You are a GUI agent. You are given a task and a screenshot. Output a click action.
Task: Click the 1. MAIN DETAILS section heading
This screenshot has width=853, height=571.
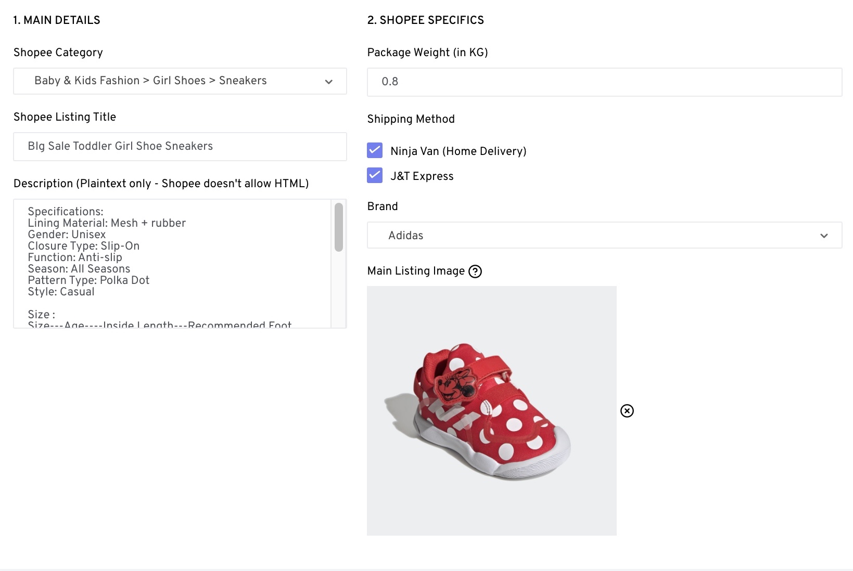[x=57, y=20]
